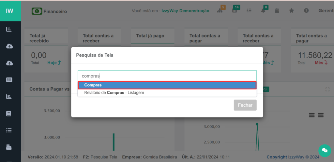Click the cloud download sidebar icon
Viewport: 334px width, 162px height.
tap(9, 46)
